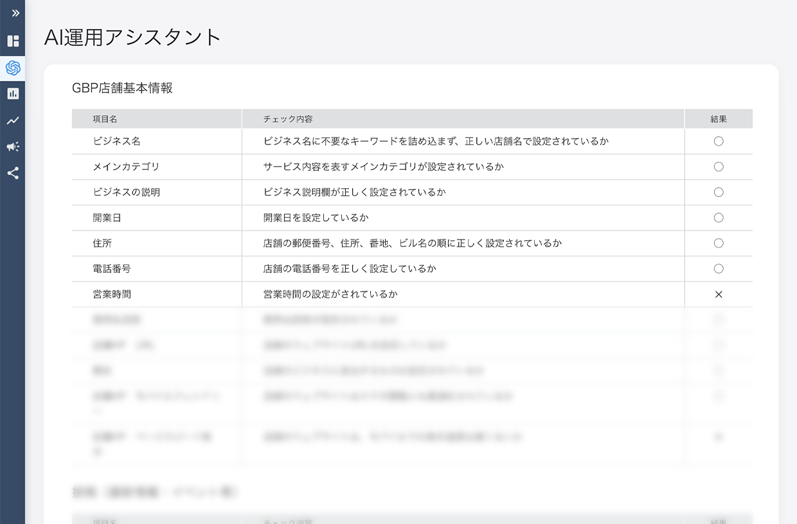Click the GBP店舗基本情報 section heading
The height and width of the screenshot is (524, 797).
(x=122, y=89)
